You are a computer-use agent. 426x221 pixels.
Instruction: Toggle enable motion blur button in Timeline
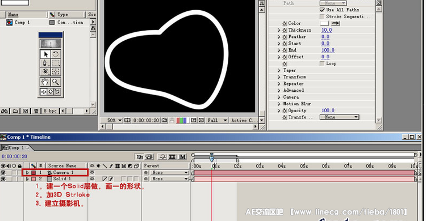(182, 157)
